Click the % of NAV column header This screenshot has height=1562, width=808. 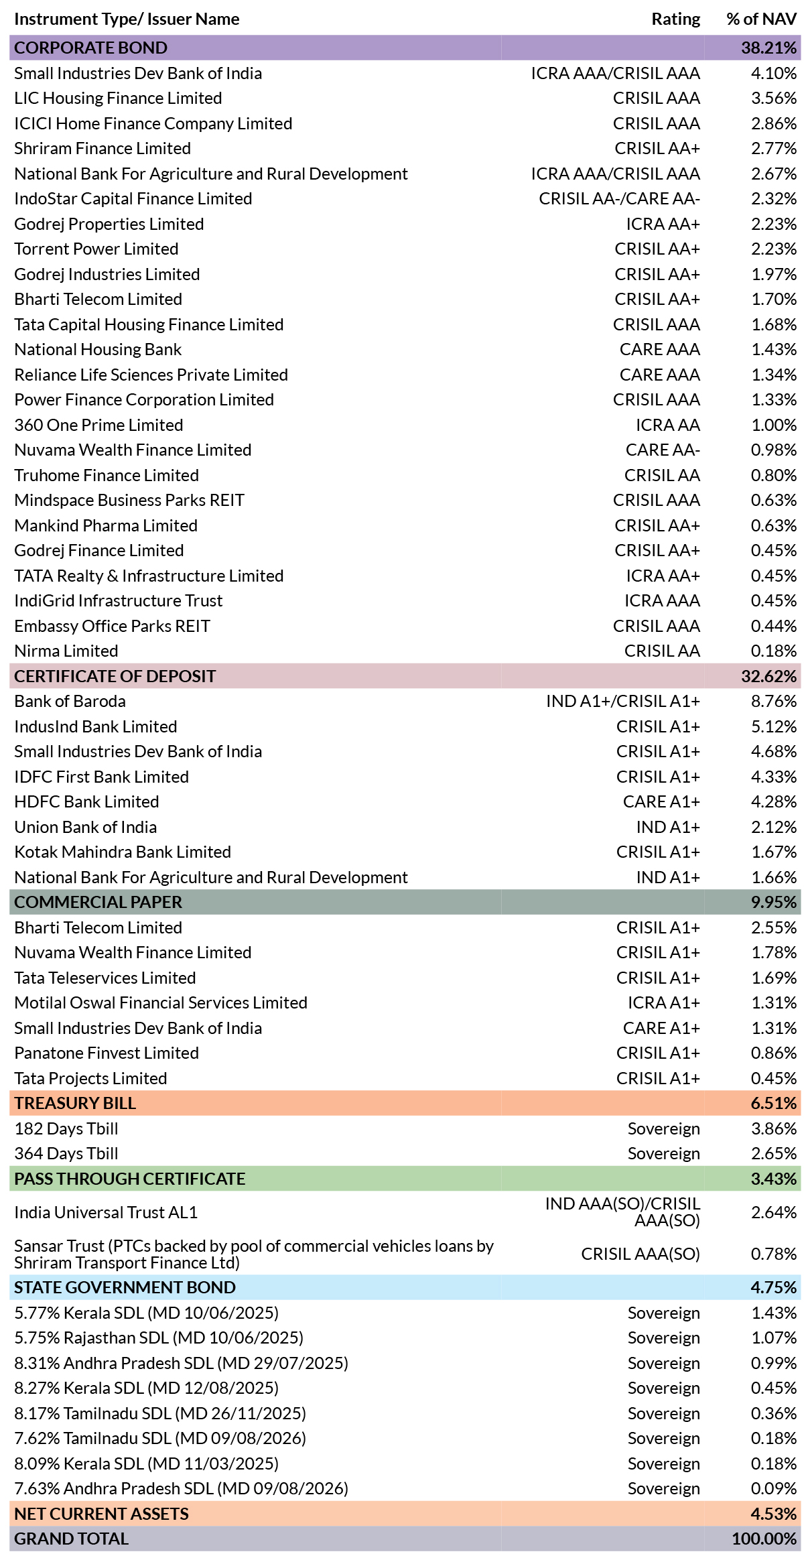pyautogui.click(x=762, y=19)
